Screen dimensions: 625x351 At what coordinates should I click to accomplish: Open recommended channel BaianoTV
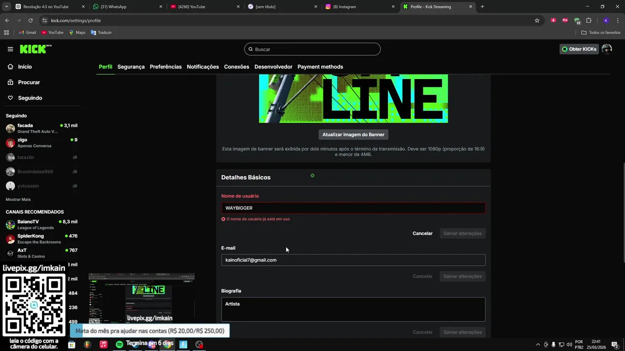pos(42,225)
